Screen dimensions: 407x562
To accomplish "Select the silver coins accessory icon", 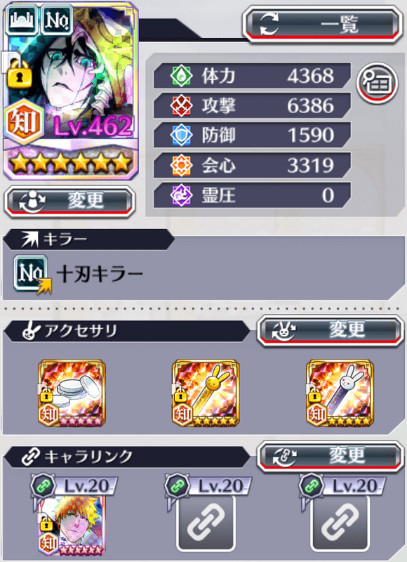I will (x=72, y=393).
